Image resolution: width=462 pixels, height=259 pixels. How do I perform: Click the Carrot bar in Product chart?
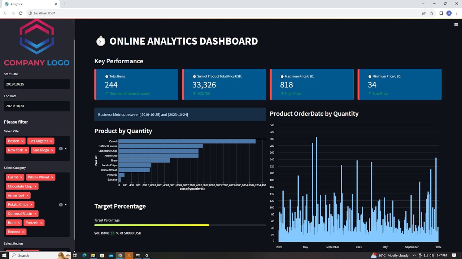tap(187, 141)
